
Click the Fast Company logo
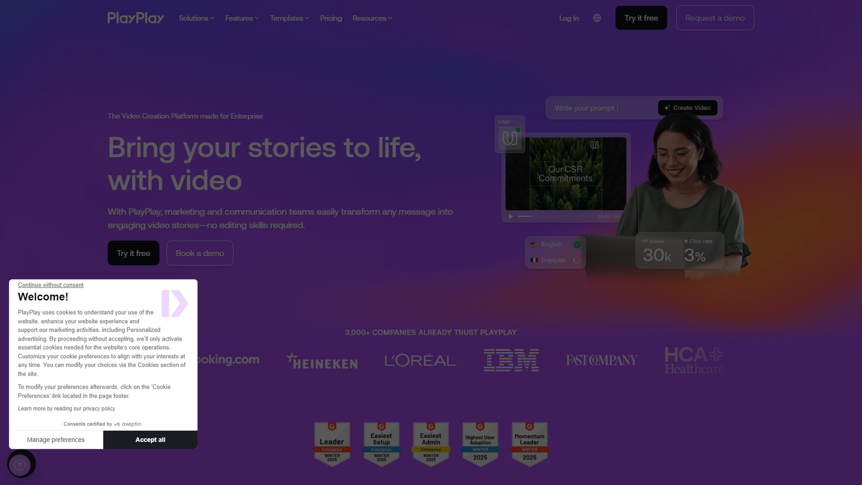pyautogui.click(x=602, y=360)
